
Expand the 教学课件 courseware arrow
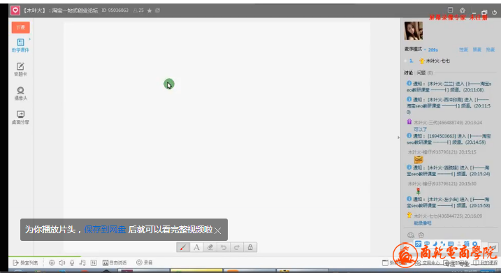pos(29,39)
